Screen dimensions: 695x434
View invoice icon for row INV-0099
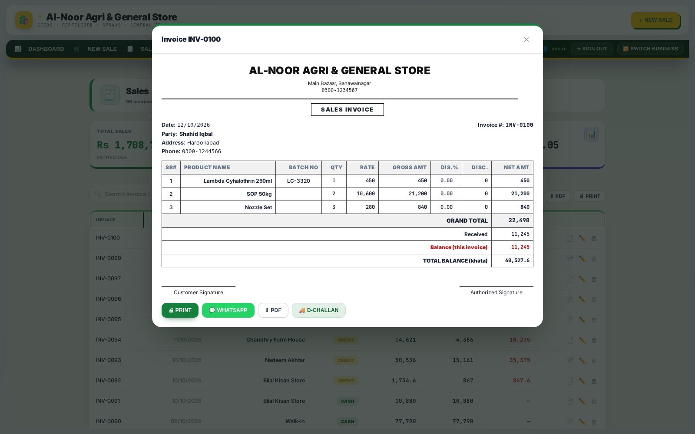coord(569,259)
